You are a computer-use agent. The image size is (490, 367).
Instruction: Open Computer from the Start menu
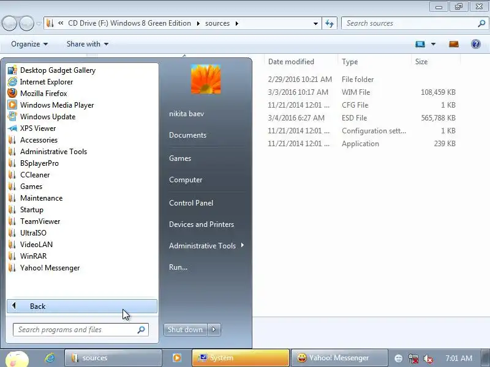[186, 180]
